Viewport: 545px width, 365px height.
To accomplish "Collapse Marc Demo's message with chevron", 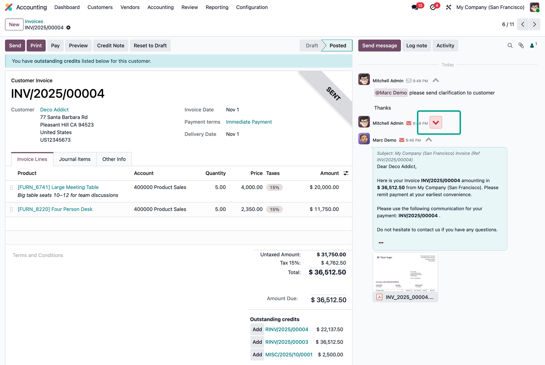I will tap(429, 140).
